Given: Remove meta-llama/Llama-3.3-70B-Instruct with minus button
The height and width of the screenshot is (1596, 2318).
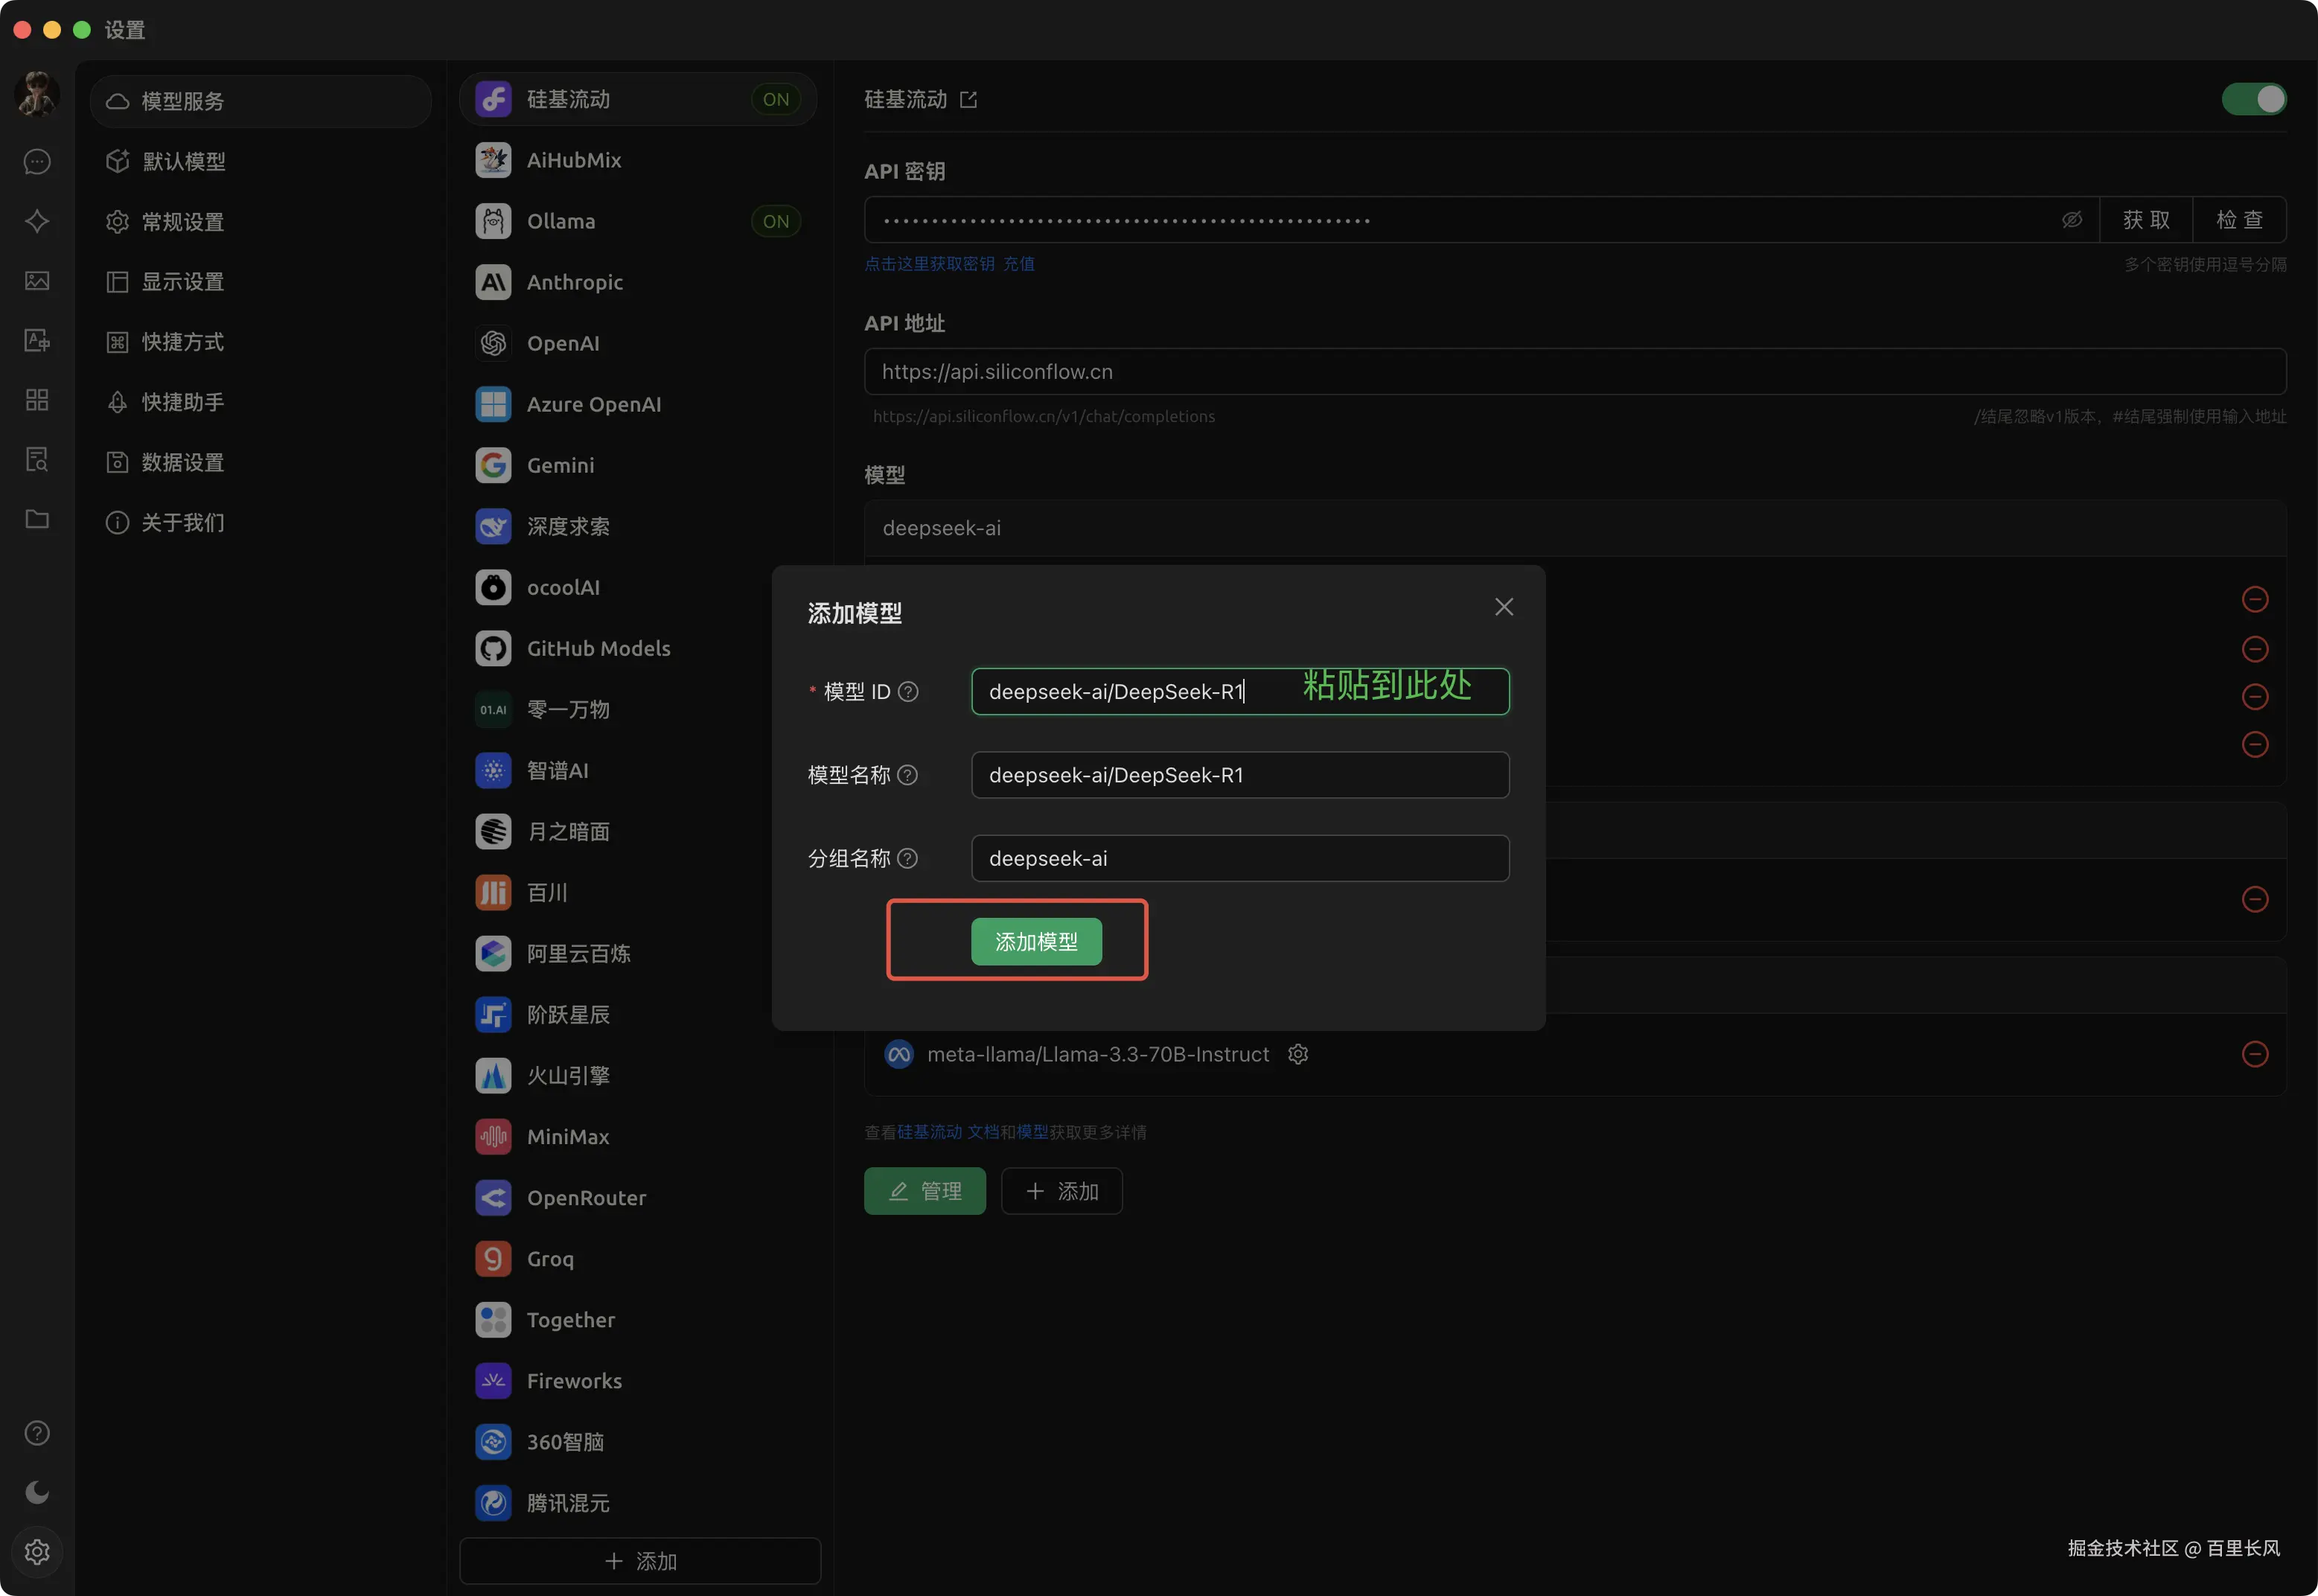Looking at the screenshot, I should coord(2254,1054).
